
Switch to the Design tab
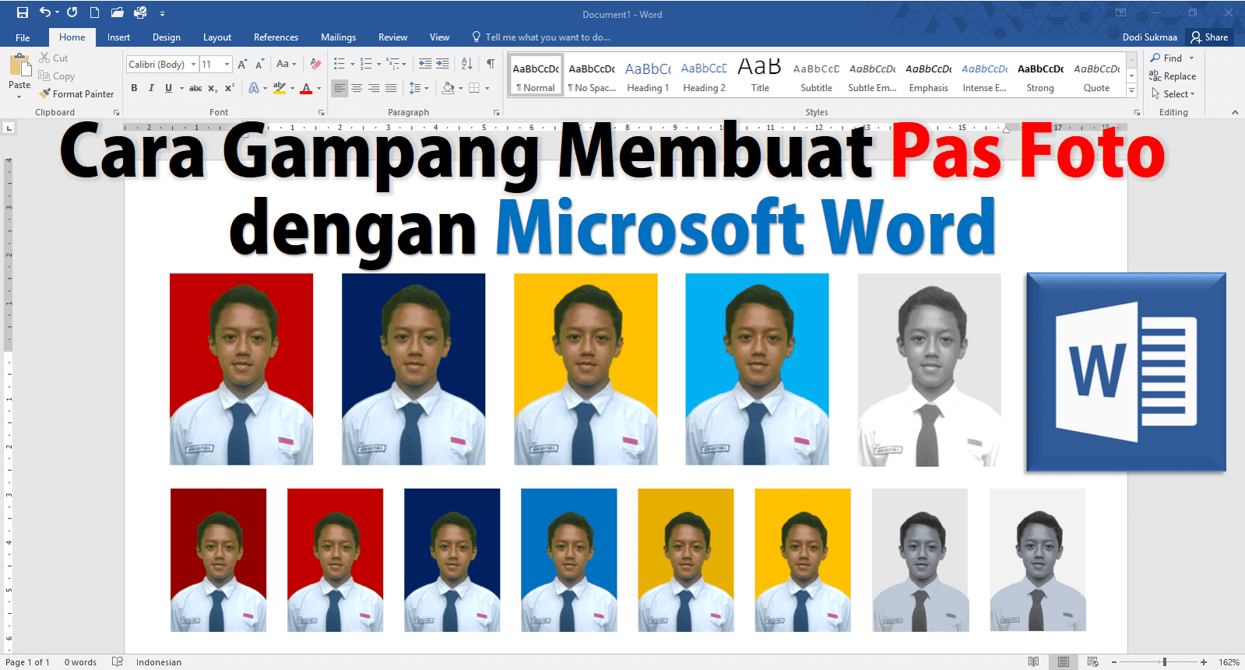[167, 37]
